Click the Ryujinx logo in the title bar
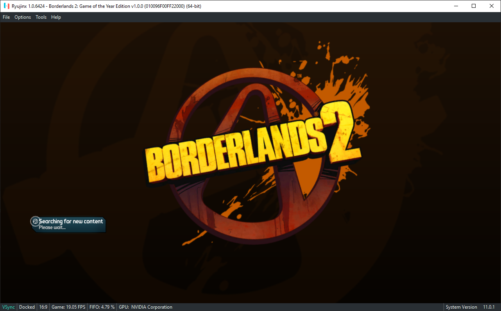 [5, 5]
